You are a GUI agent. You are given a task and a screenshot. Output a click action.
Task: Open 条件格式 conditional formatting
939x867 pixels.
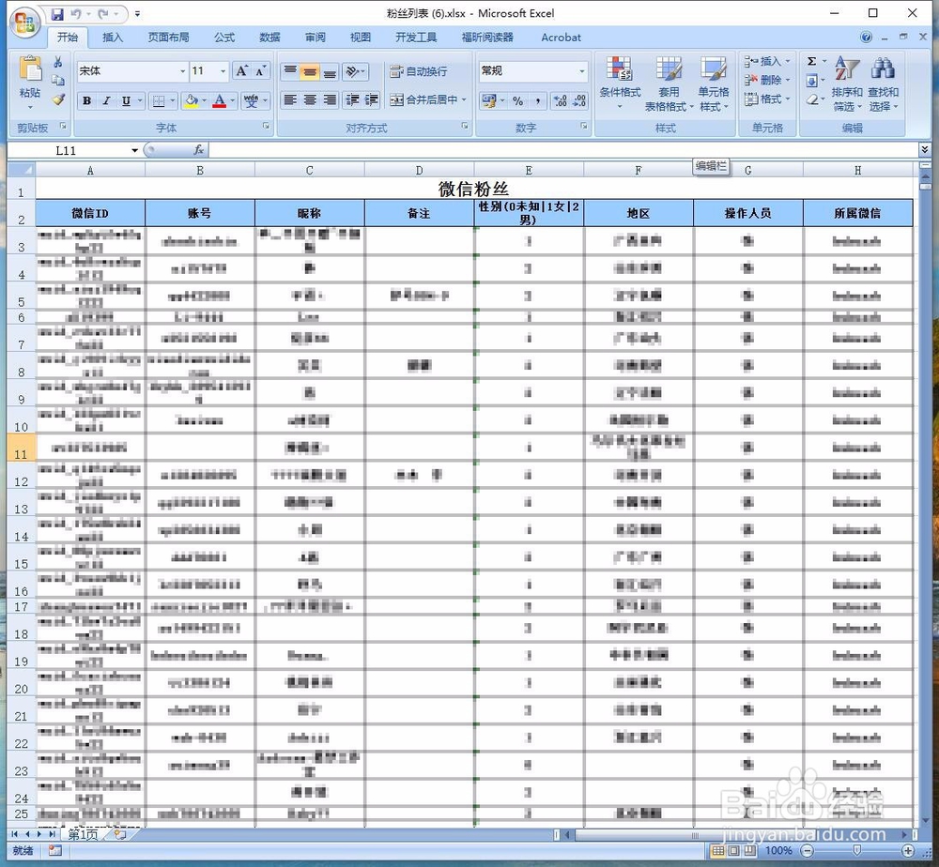pos(620,83)
